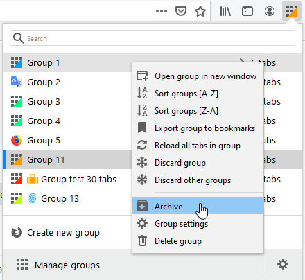Toggle the sidebar icon in toolbar

(247, 11)
